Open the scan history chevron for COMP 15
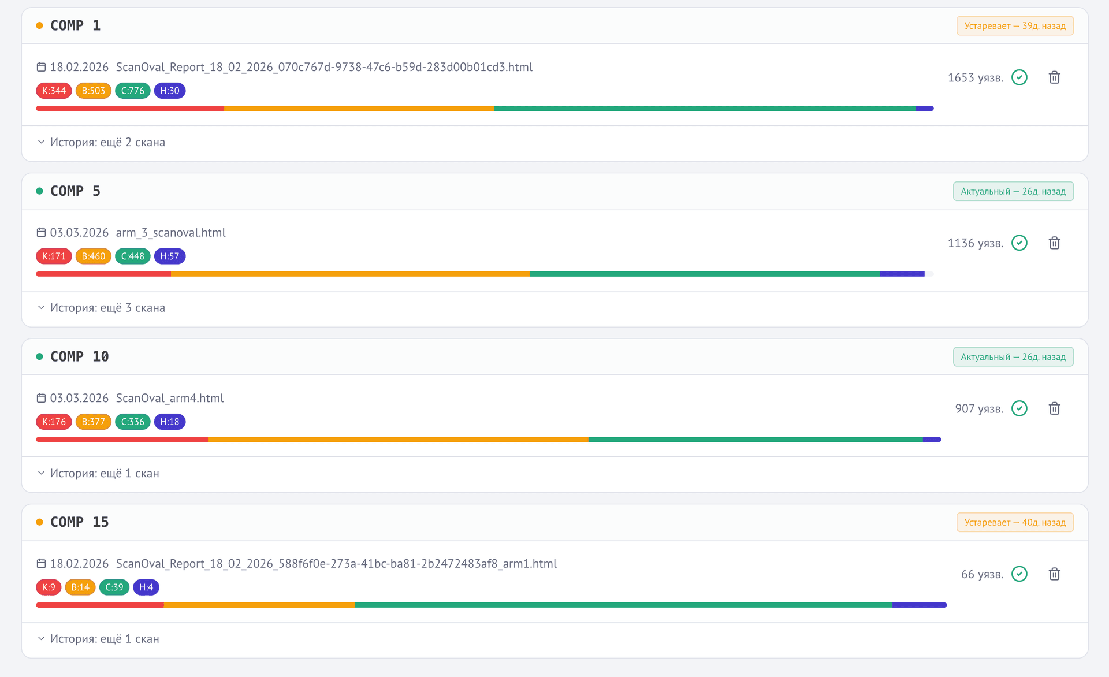Viewport: 1109px width, 677px height. click(41, 639)
